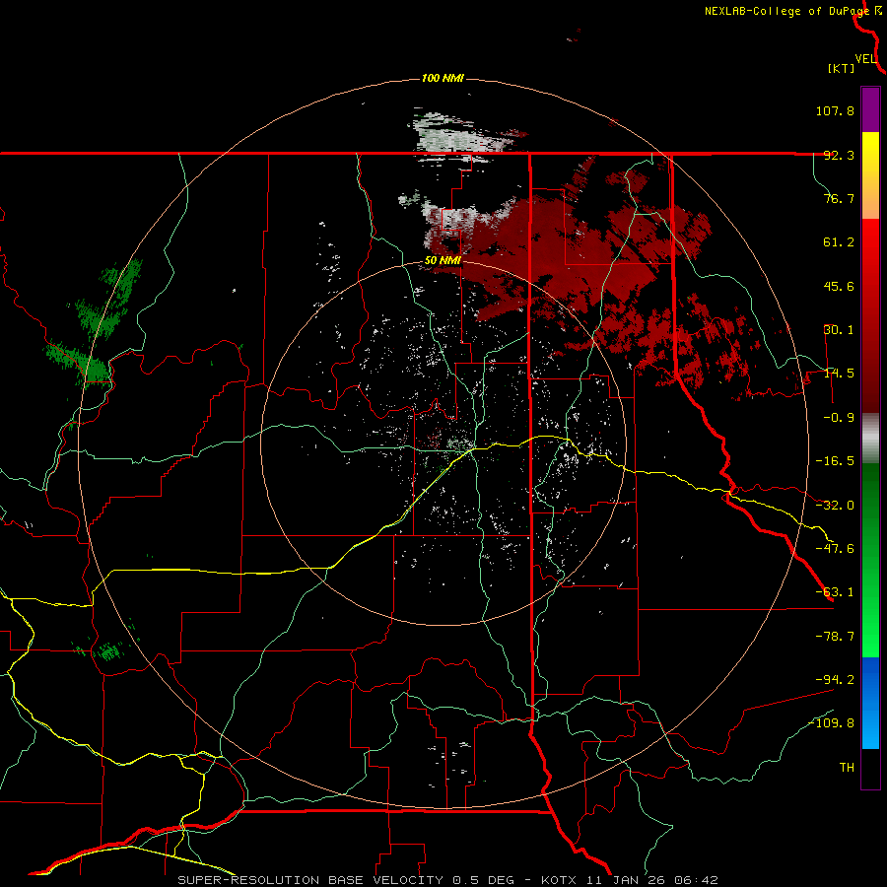This screenshot has width=887, height=887.
Task: Click the yellow band of the color scale
Action: point(870,175)
